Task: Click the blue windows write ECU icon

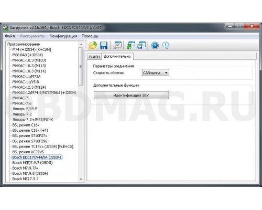Action: [141, 45]
